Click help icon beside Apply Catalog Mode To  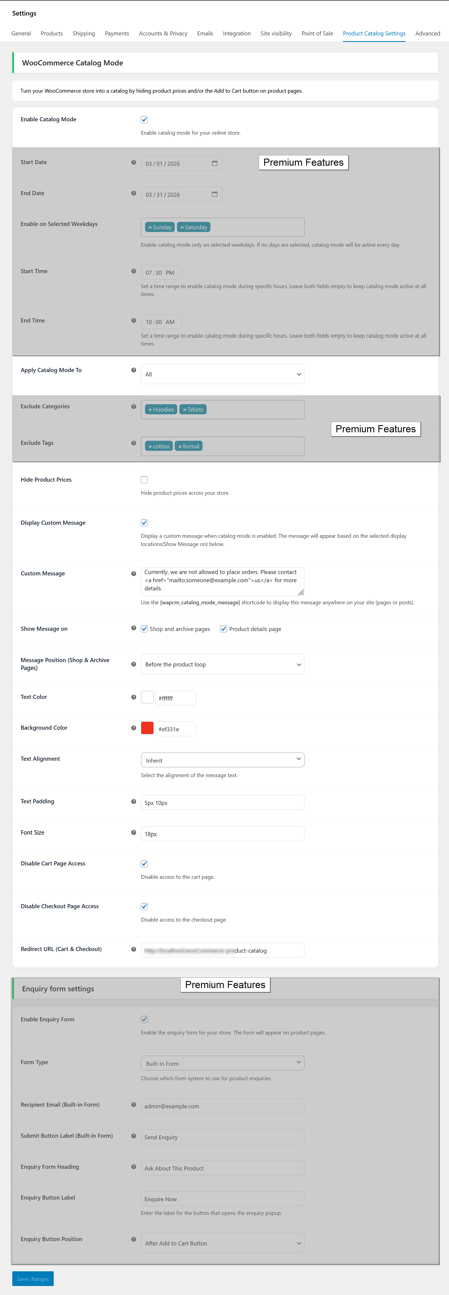[134, 370]
